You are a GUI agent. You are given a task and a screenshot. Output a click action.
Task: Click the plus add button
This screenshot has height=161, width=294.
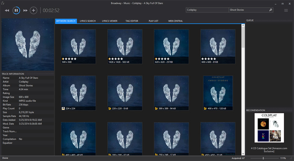[33, 10]
